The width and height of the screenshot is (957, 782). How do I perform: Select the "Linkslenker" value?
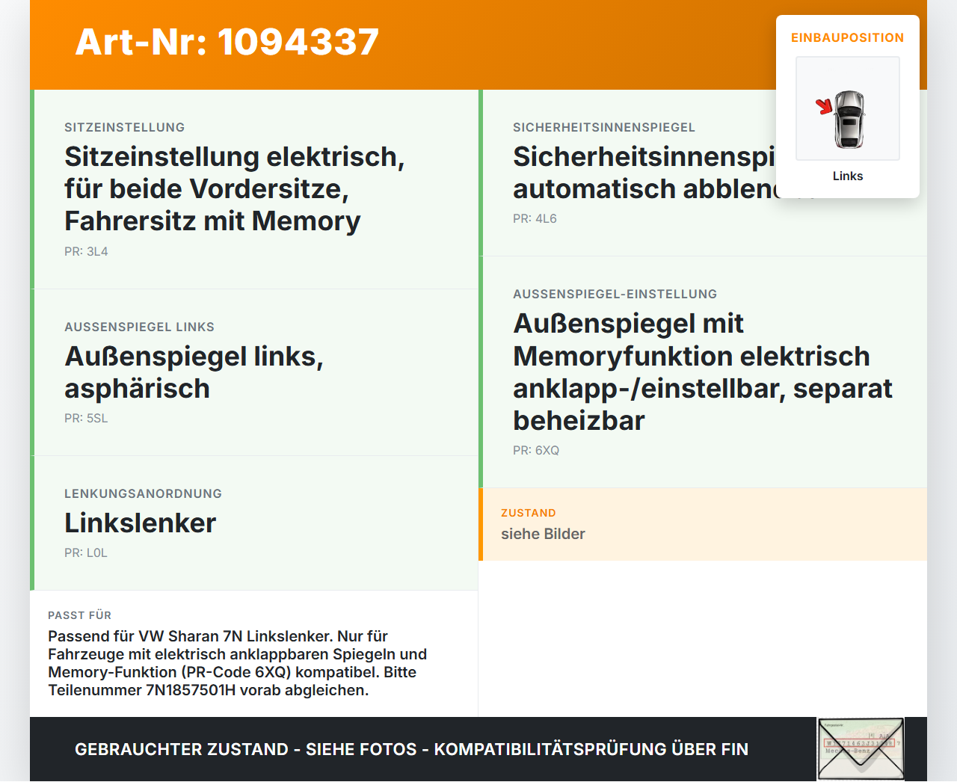pos(141,523)
